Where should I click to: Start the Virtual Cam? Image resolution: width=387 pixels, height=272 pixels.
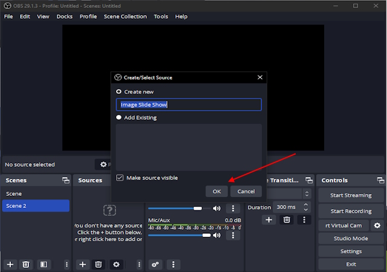pos(343,225)
